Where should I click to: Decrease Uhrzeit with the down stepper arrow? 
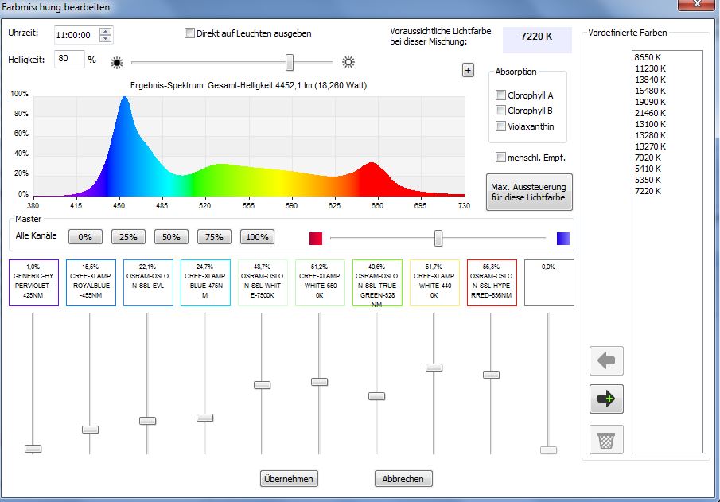click(106, 38)
